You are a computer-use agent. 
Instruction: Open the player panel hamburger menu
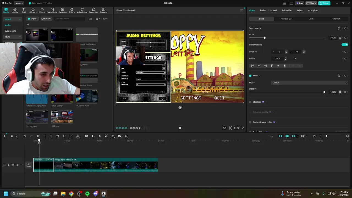coord(241,10)
